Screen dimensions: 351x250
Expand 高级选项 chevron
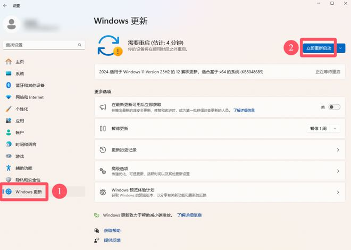click(338, 171)
